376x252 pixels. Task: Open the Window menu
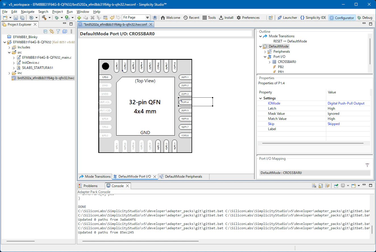83,12
